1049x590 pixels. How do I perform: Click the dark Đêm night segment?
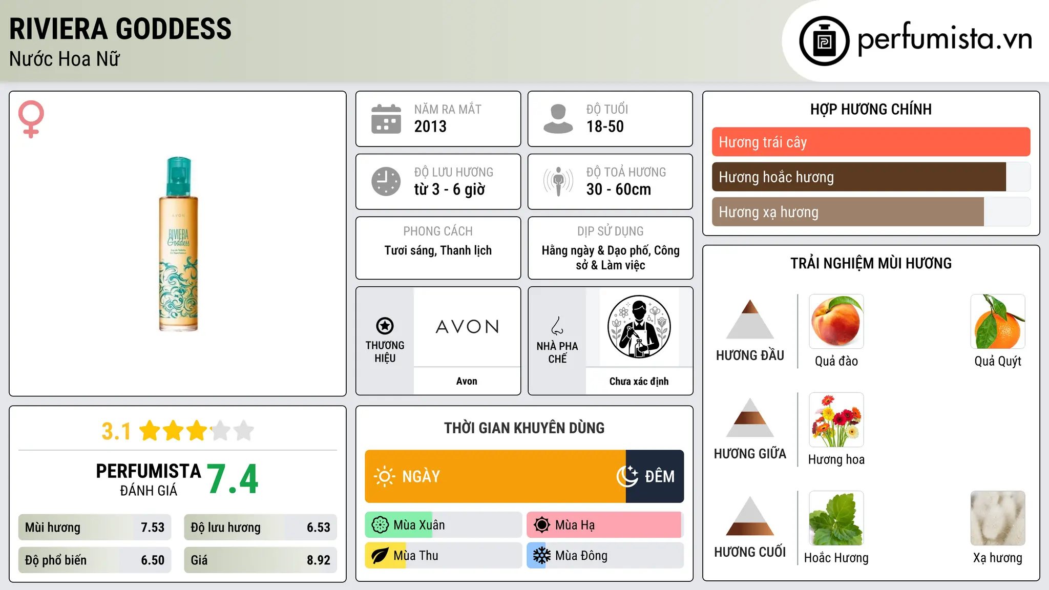[x=655, y=476]
